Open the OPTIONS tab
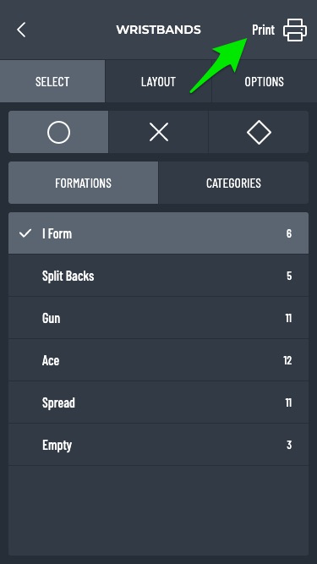 [x=264, y=81]
